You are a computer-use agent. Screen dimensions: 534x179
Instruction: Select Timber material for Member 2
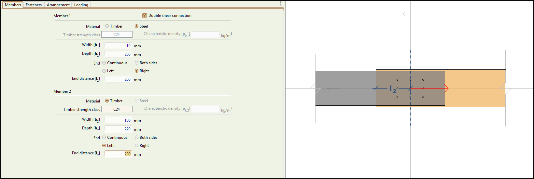(x=107, y=101)
